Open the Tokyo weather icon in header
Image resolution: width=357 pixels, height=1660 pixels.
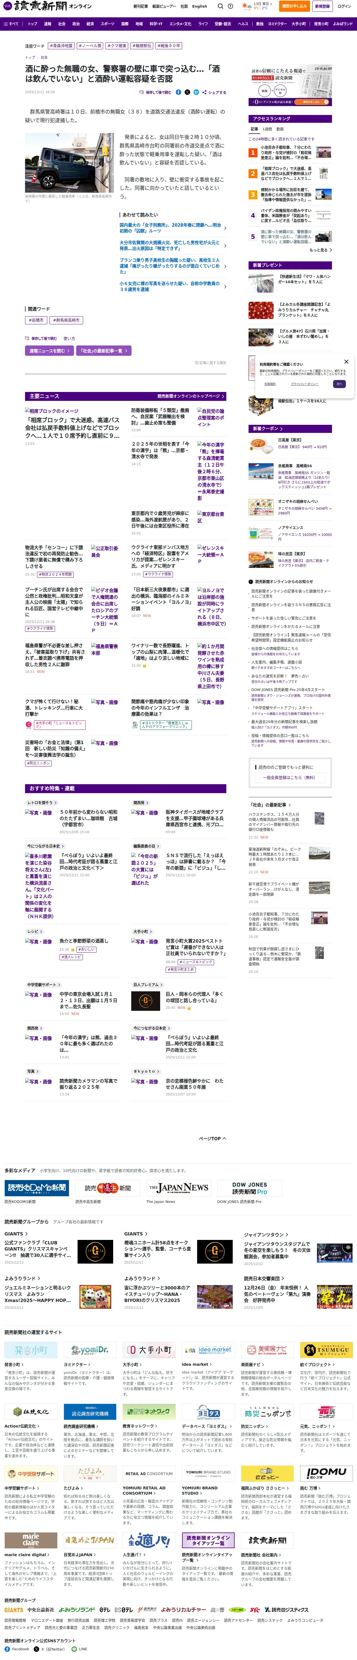click(247, 6)
